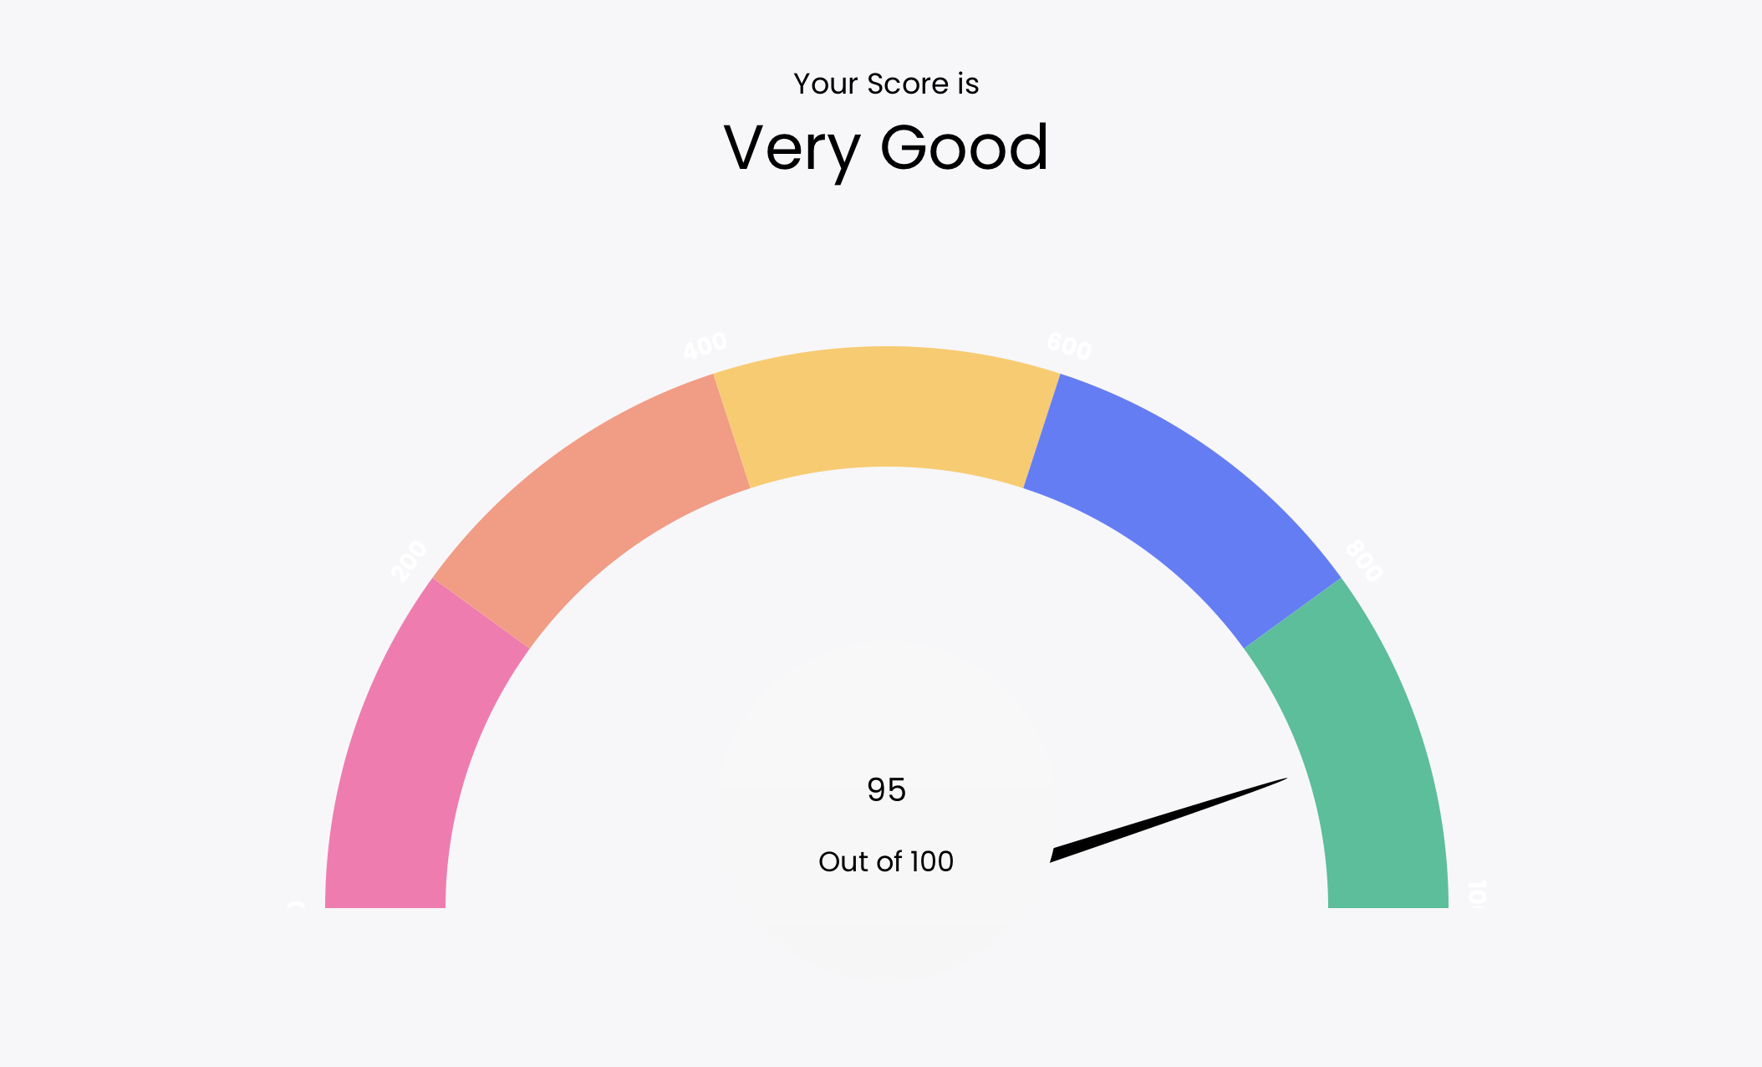Click the 600 tick label

(1069, 345)
